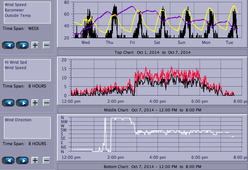Choose Outside Temp in top sensor list
The height and width of the screenshot is (170, 248).
tap(18, 16)
